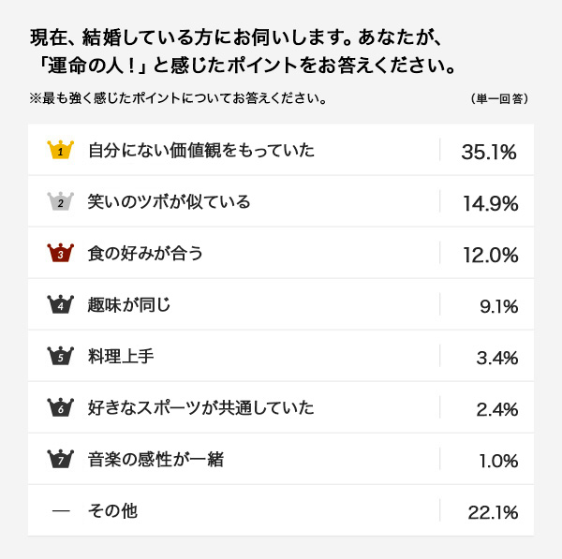
Task: Click the survey question heading text
Action: (x=243, y=51)
